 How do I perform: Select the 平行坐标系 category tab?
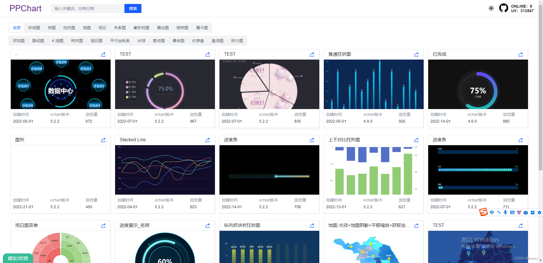pyautogui.click(x=120, y=41)
